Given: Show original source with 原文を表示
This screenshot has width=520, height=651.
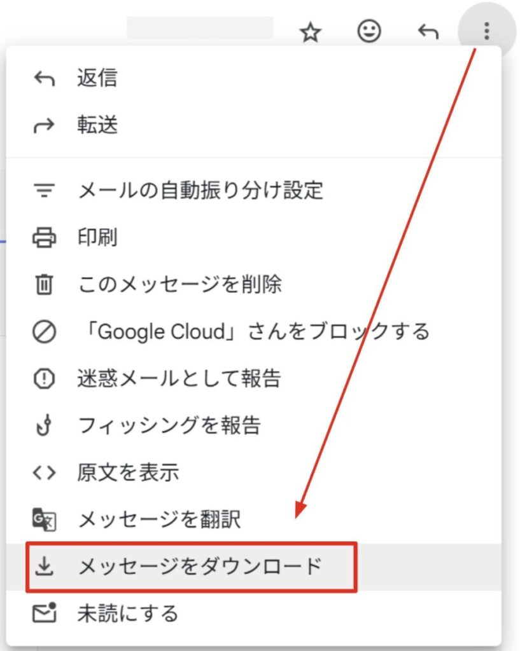Looking at the screenshot, I should (x=128, y=472).
